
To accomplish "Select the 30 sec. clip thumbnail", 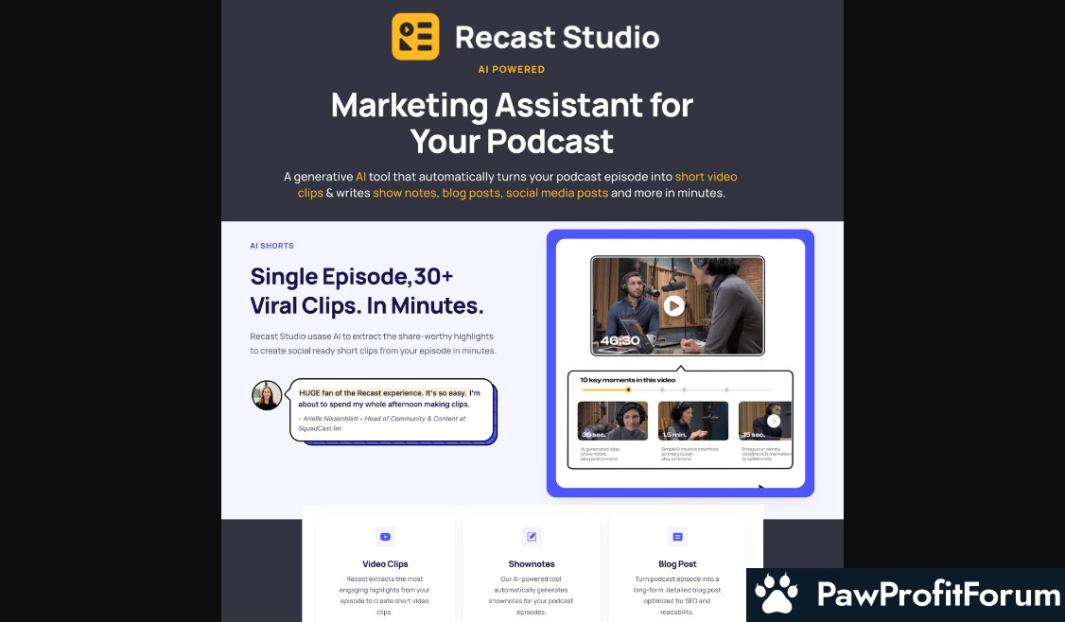I will 612,421.
